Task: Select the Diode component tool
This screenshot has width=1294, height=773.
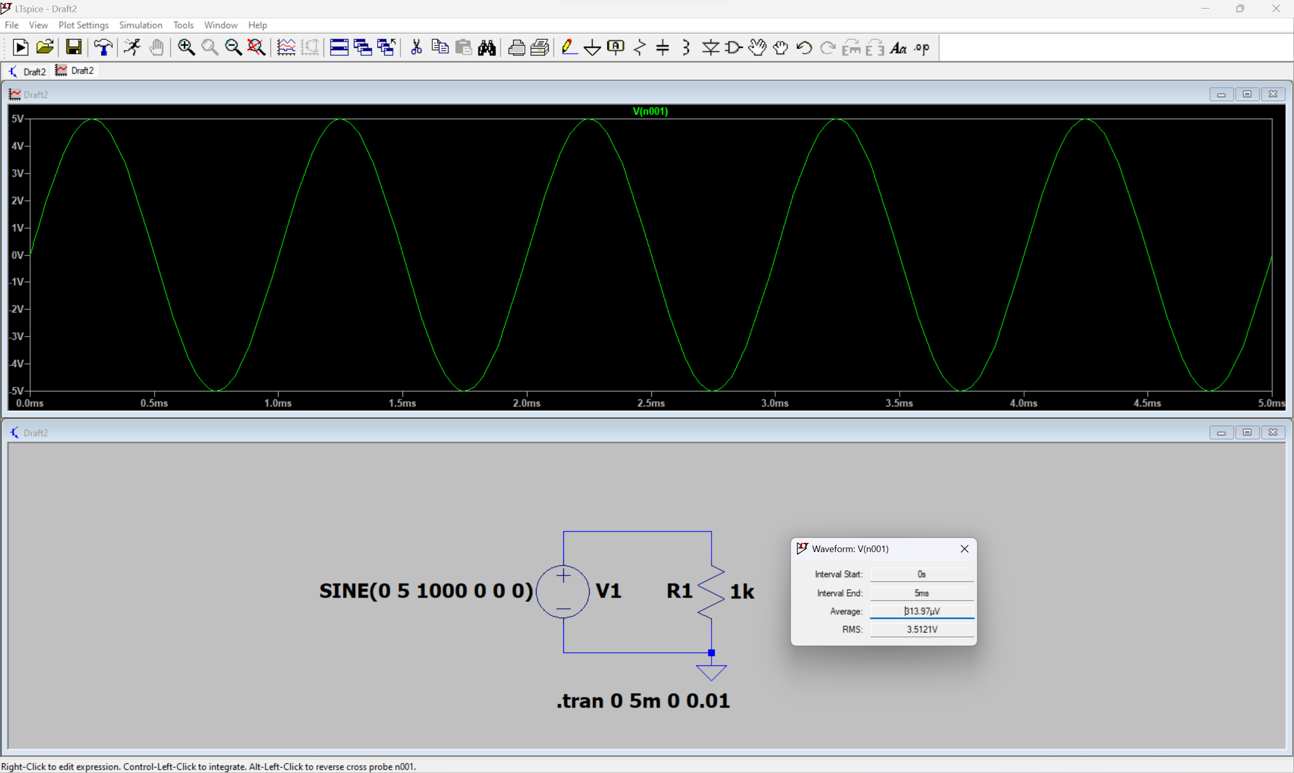Action: (710, 48)
